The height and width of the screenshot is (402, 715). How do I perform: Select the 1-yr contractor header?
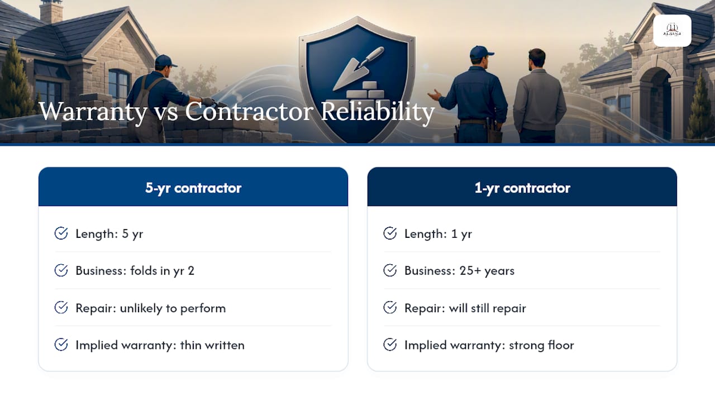tap(522, 187)
